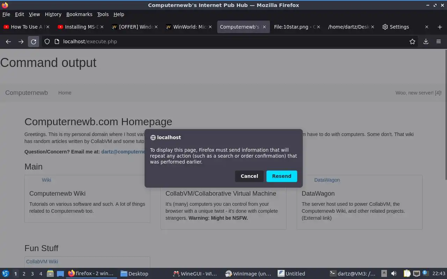Open the File menu
Screen dimensions: 447x279
6,14
